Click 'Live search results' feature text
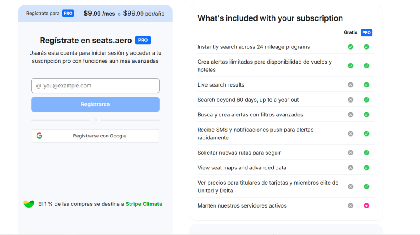This screenshot has width=420, height=235. pyautogui.click(x=221, y=84)
